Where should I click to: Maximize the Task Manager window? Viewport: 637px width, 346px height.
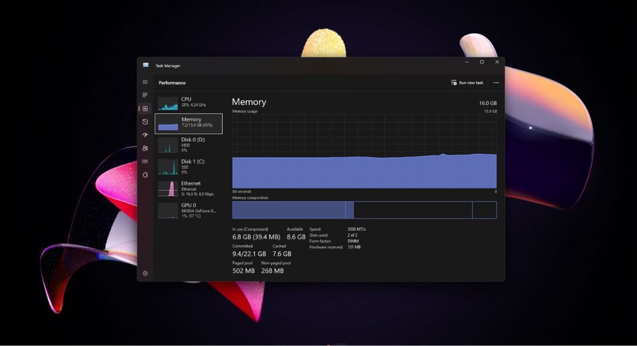coord(482,62)
